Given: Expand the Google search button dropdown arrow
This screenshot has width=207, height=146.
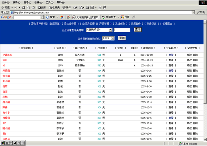Looking at the screenshot, I should (58, 17).
